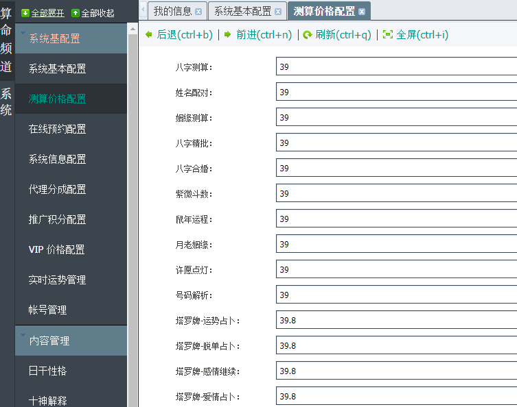517x407 pixels.
Task: Enter fullscreen with 全屏(ctrl+i)
Action: [422, 34]
